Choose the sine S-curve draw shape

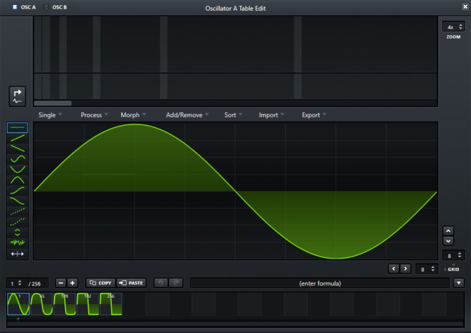click(17, 158)
